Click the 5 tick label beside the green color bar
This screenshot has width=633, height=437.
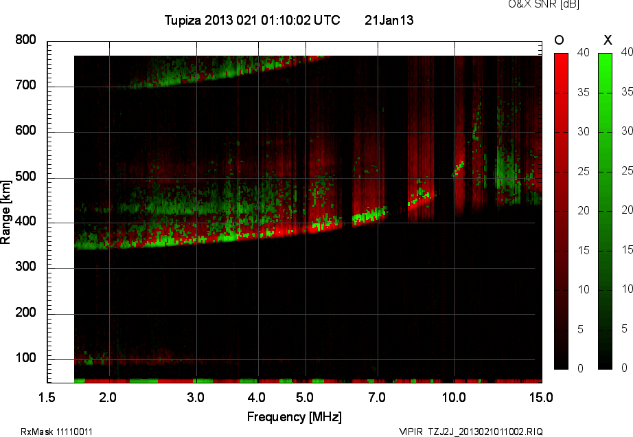click(x=625, y=328)
